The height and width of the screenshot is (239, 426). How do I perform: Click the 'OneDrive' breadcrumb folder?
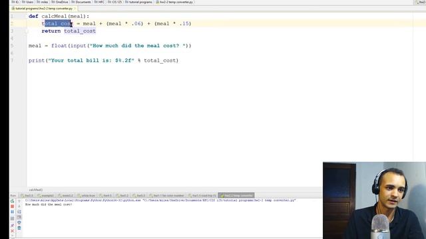tap(60, 2)
